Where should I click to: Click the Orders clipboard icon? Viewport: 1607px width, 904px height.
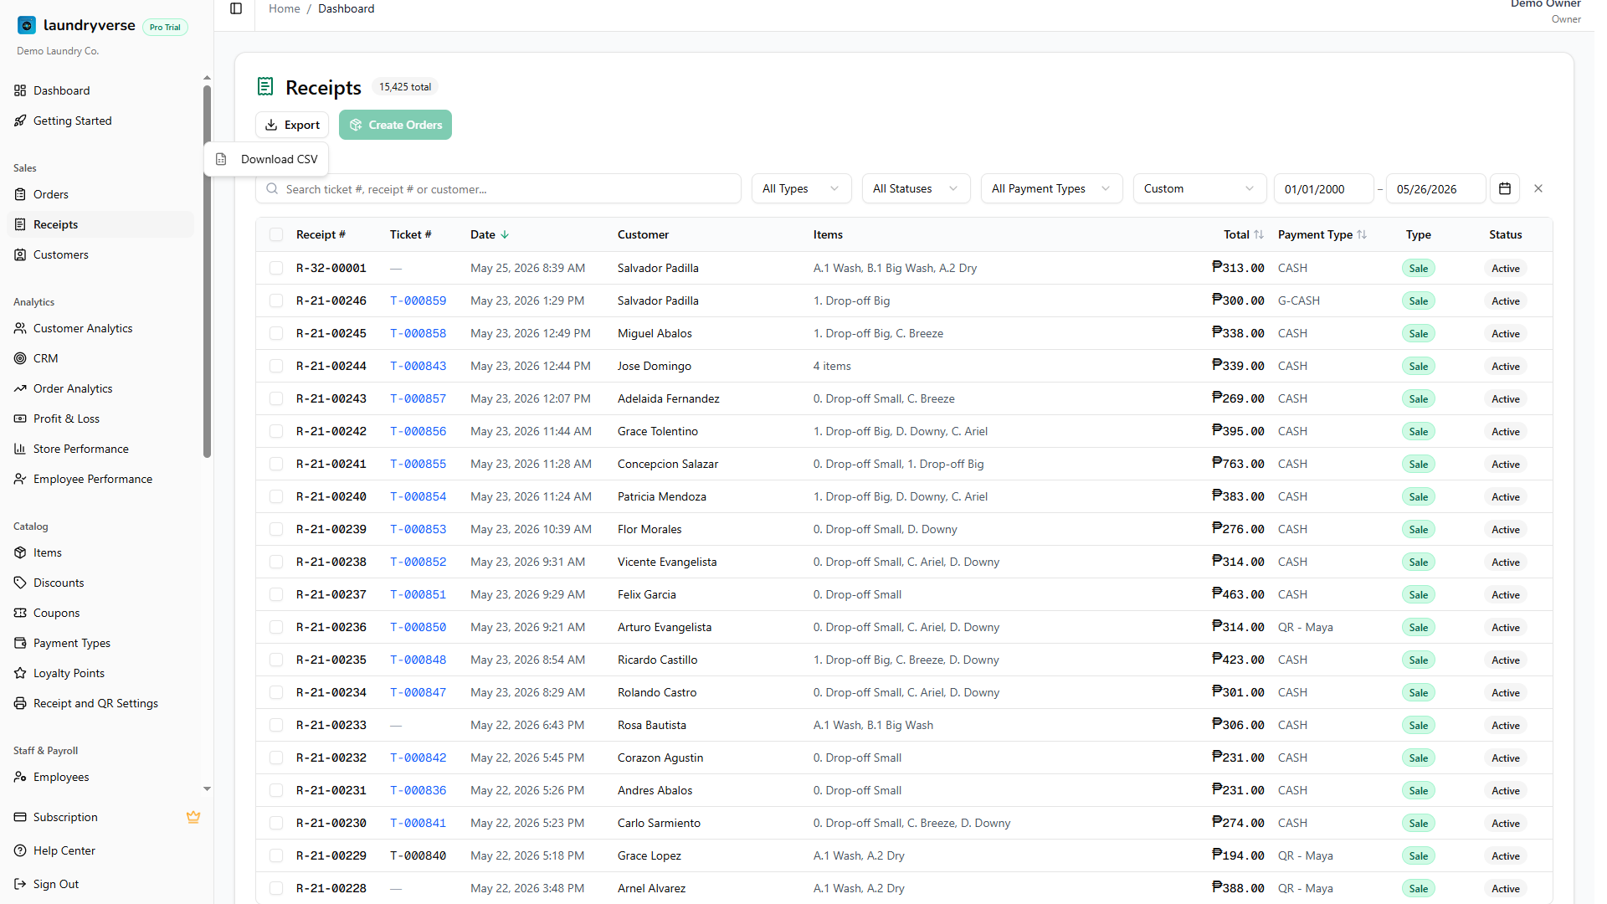[x=20, y=194]
